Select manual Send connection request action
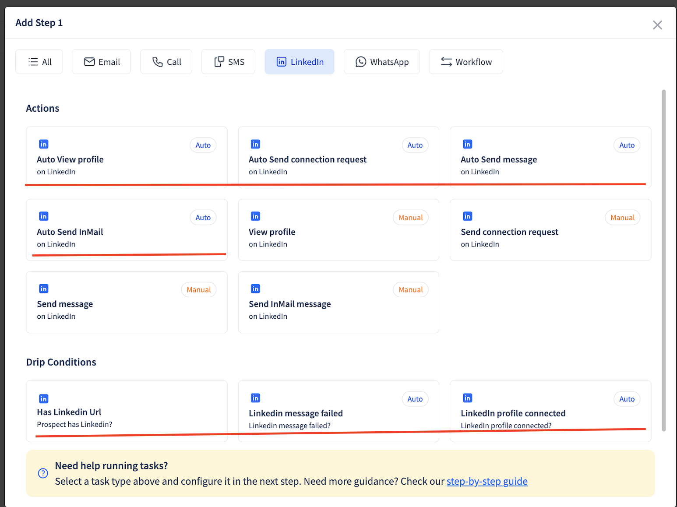 (550, 230)
